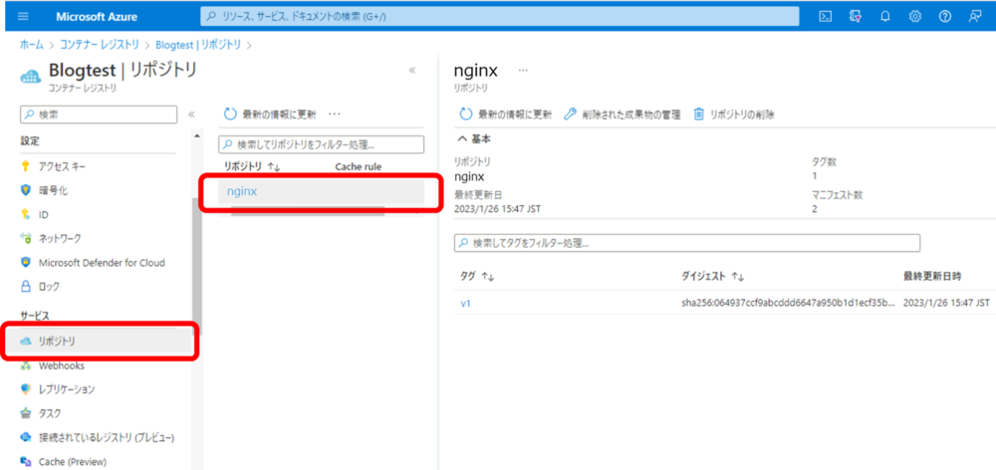Open the nginx repository link

point(242,191)
